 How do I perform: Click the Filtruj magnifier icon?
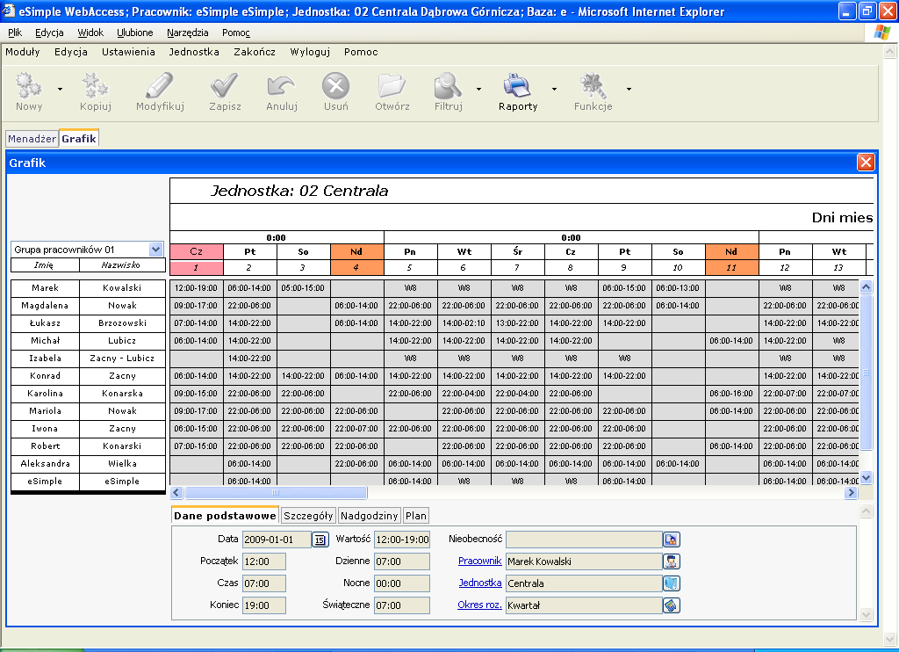coord(448,86)
